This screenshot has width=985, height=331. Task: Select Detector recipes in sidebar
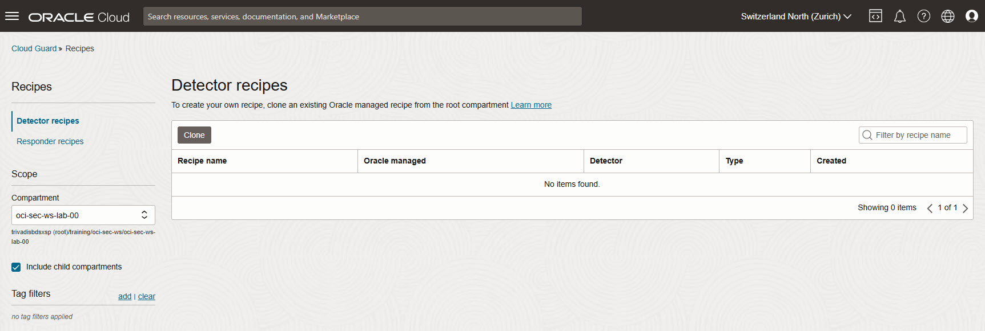(48, 121)
